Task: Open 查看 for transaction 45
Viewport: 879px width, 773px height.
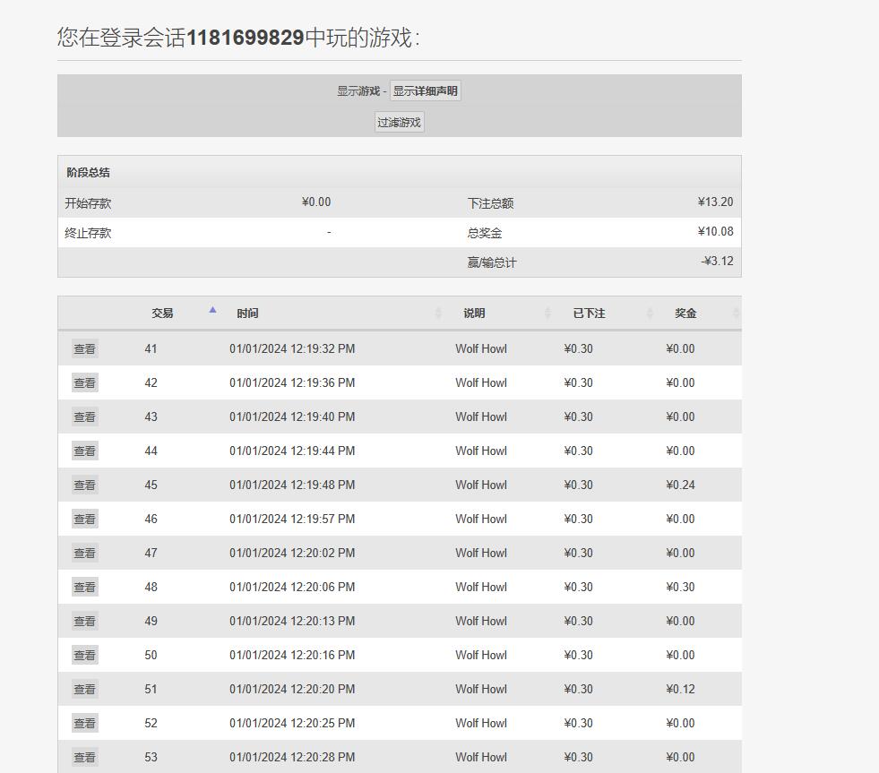Action: pos(84,485)
